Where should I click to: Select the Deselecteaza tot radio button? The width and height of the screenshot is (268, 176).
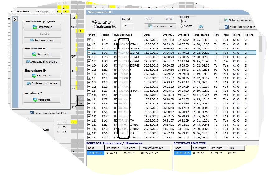(93, 27)
